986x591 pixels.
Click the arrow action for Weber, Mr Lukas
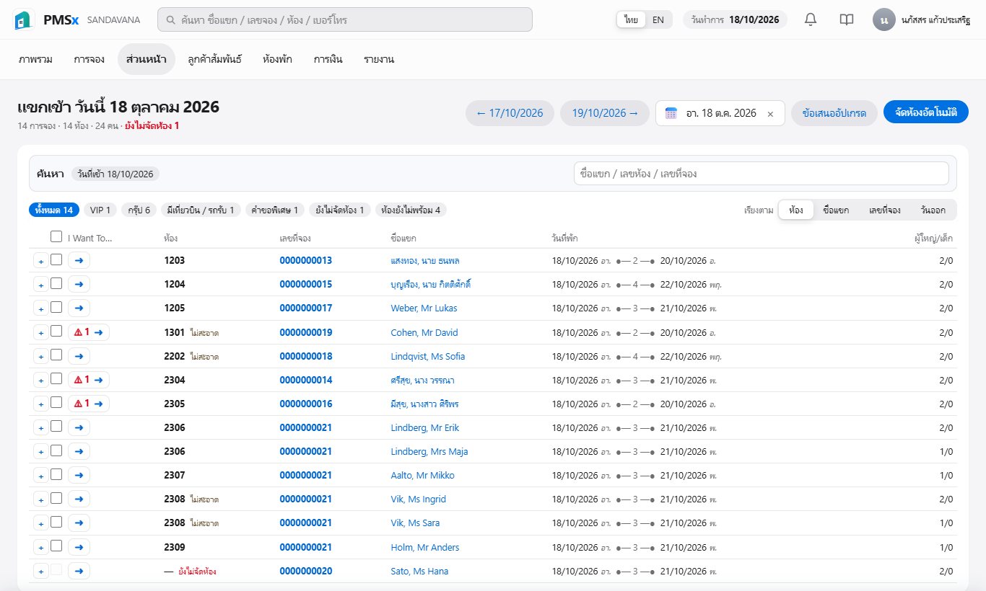tap(79, 308)
